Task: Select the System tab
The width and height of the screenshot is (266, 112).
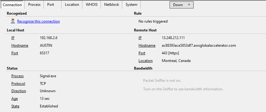Action: click(131, 5)
